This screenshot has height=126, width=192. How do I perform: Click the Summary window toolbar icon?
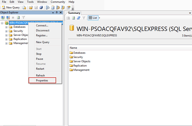(x=53, y=8)
